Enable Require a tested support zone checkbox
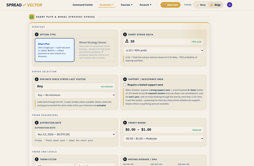This screenshot has height=166, width=254. (125, 85)
